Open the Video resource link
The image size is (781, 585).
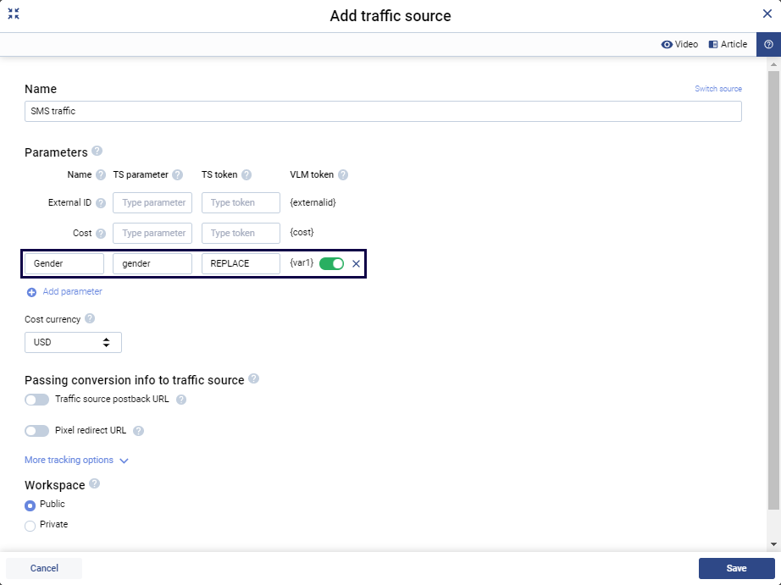pyautogui.click(x=680, y=43)
